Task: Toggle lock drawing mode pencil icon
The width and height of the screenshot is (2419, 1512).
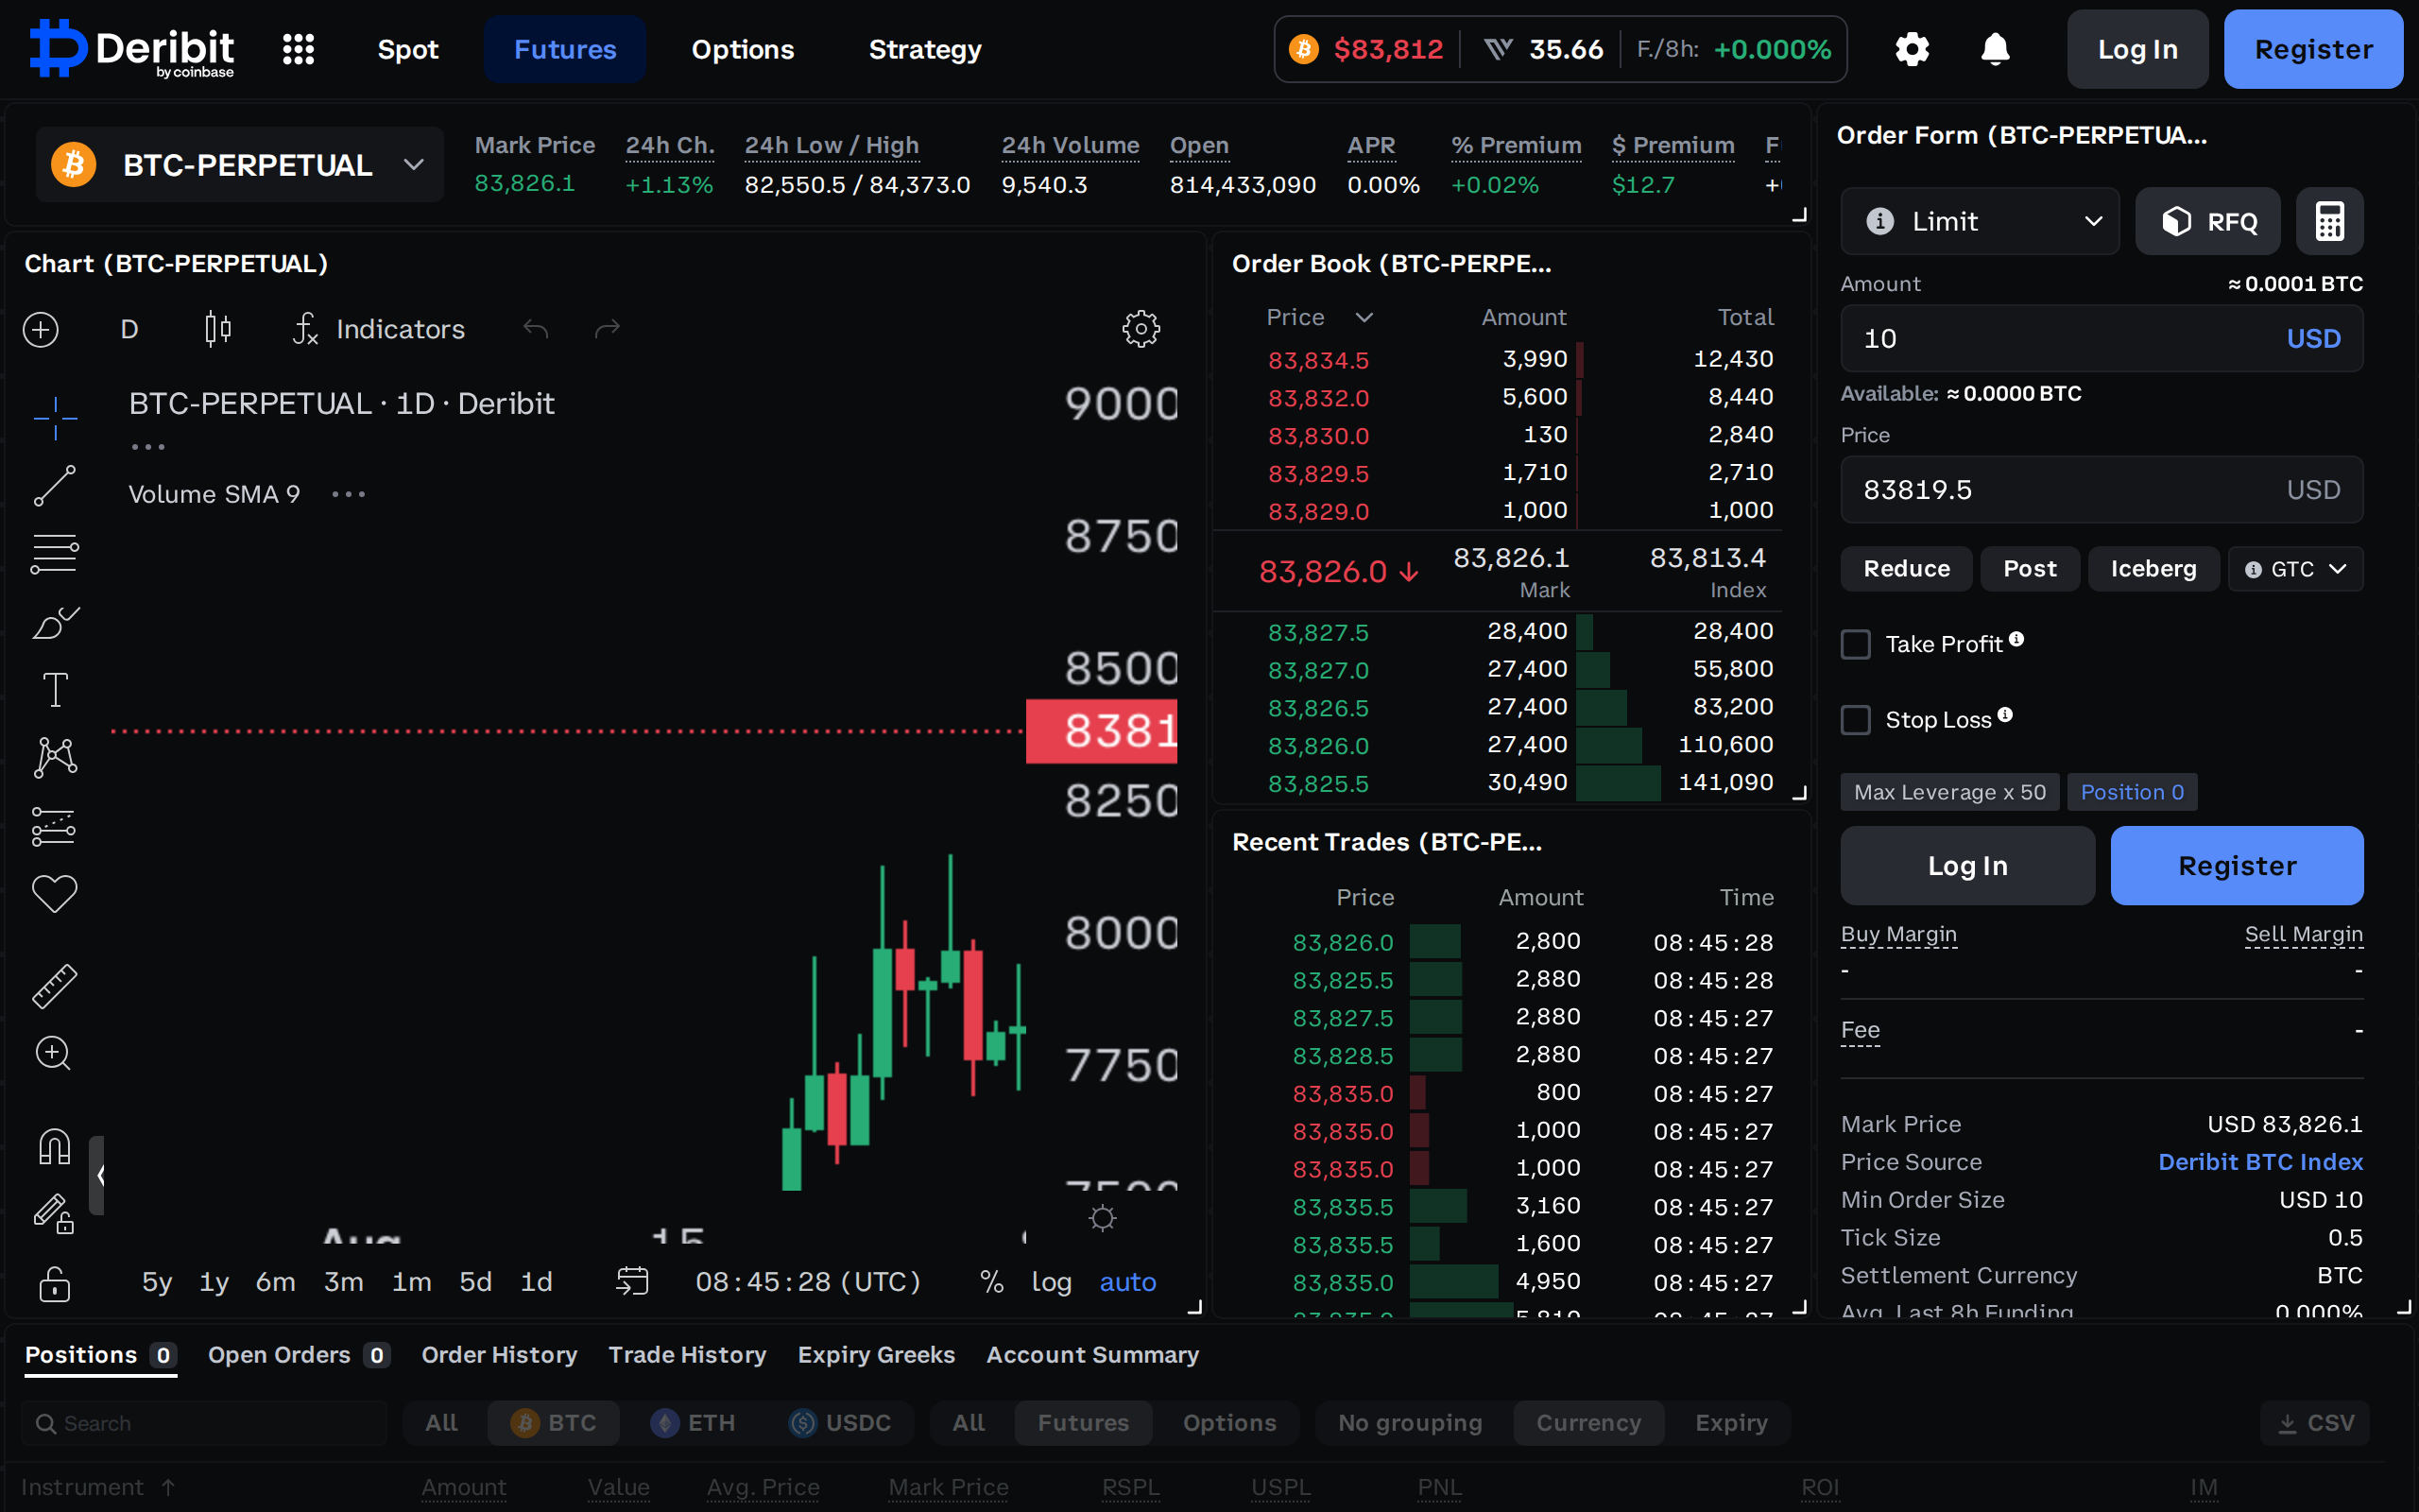Action: (x=55, y=1215)
